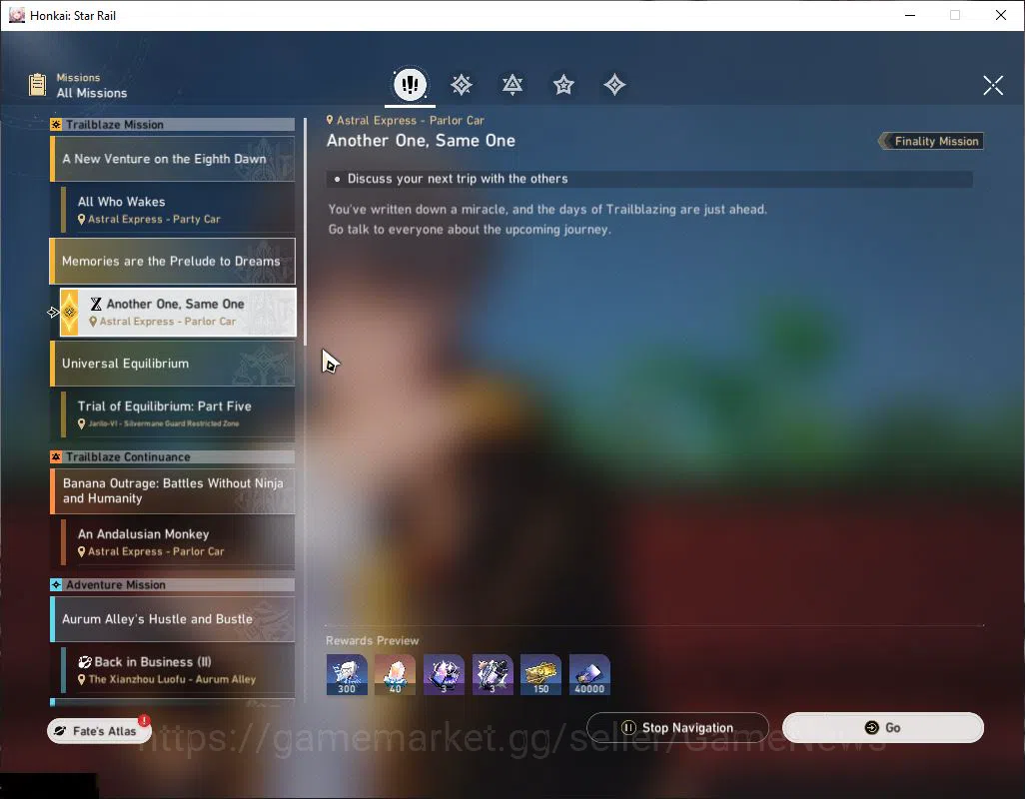Click the Rewards Preview label
This screenshot has height=799, width=1025.
372,640
